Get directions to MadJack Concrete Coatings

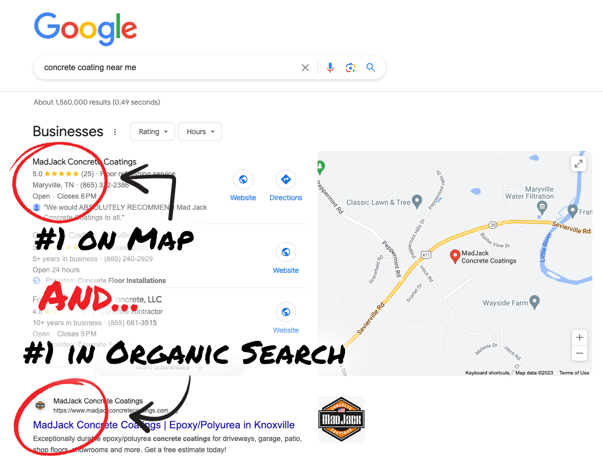click(286, 179)
